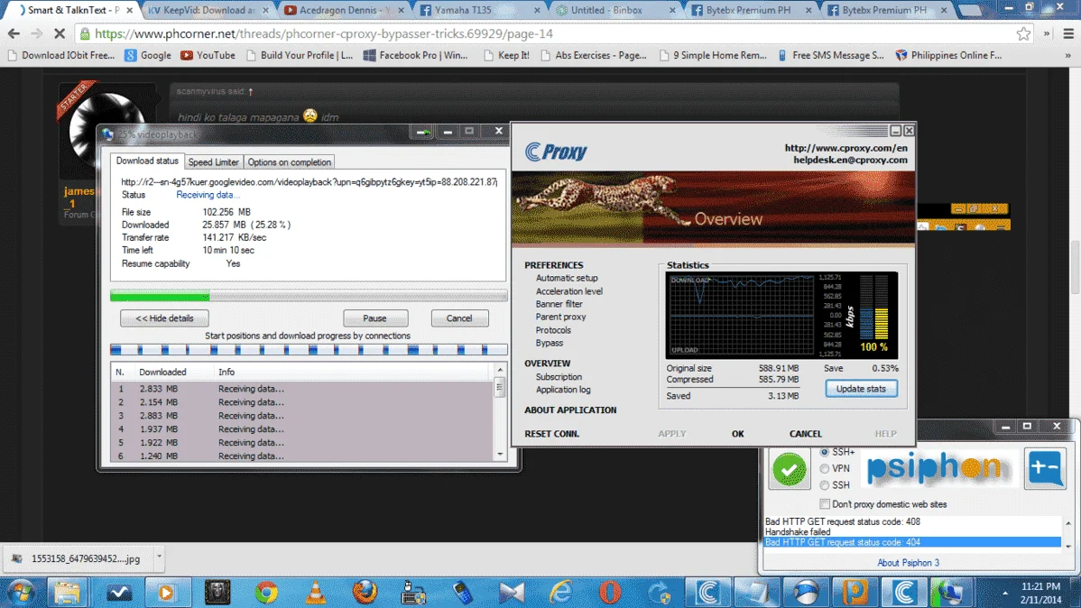Viewport: 1081px width, 608px height.
Task: Open Bypass preference in CProxy
Action: [550, 344]
